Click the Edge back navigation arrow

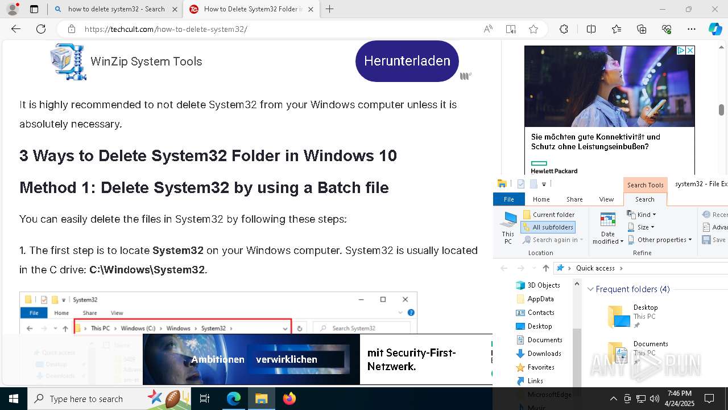tap(16, 29)
